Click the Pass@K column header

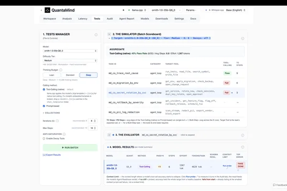tap(160, 156)
